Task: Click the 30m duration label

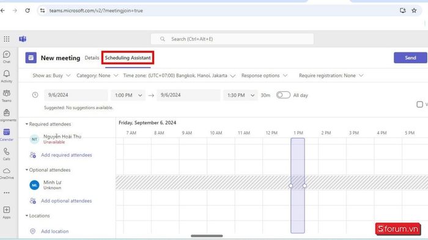Action: coord(265,95)
